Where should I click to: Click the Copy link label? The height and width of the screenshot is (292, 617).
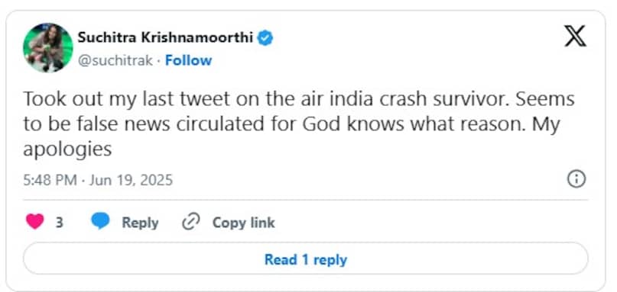pos(244,223)
